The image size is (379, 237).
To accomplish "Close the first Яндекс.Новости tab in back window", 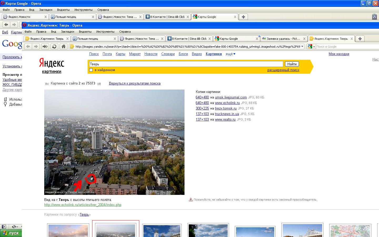I will 46,17.
